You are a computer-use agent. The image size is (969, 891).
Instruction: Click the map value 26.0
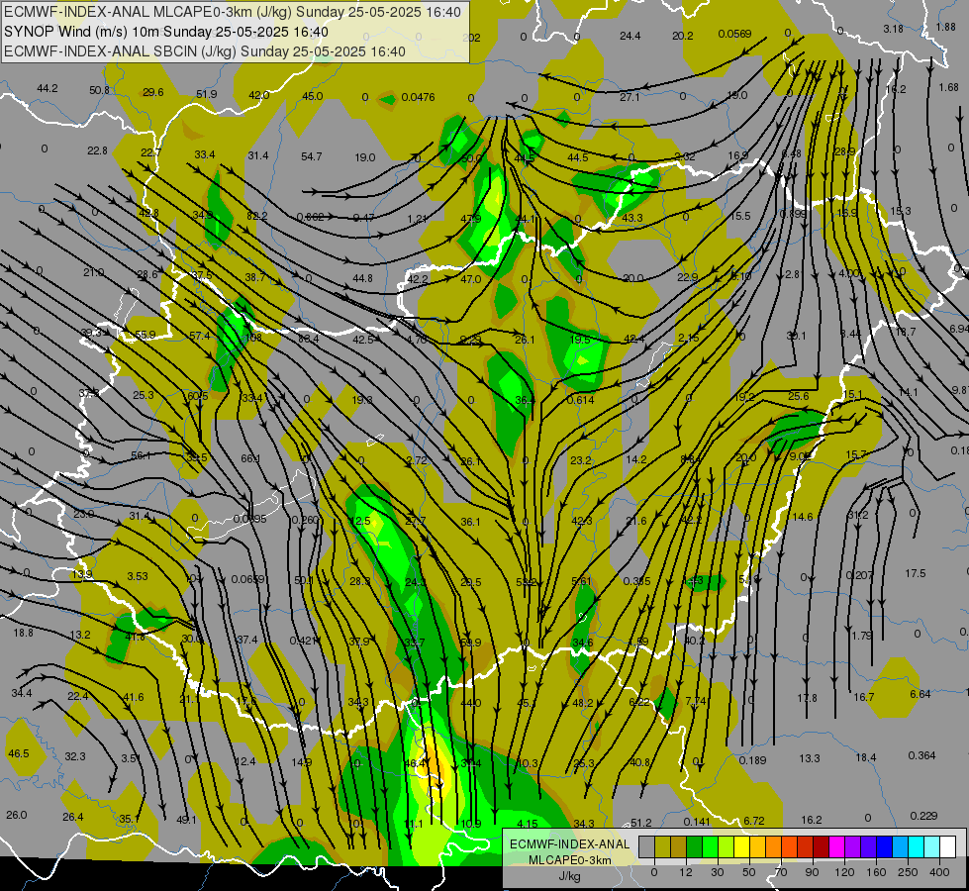(17, 815)
